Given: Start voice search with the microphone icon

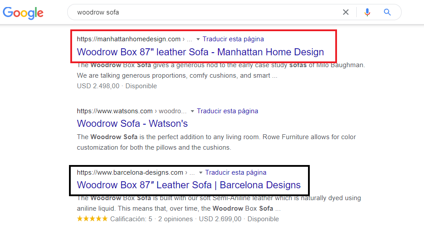Looking at the screenshot, I should click(367, 12).
